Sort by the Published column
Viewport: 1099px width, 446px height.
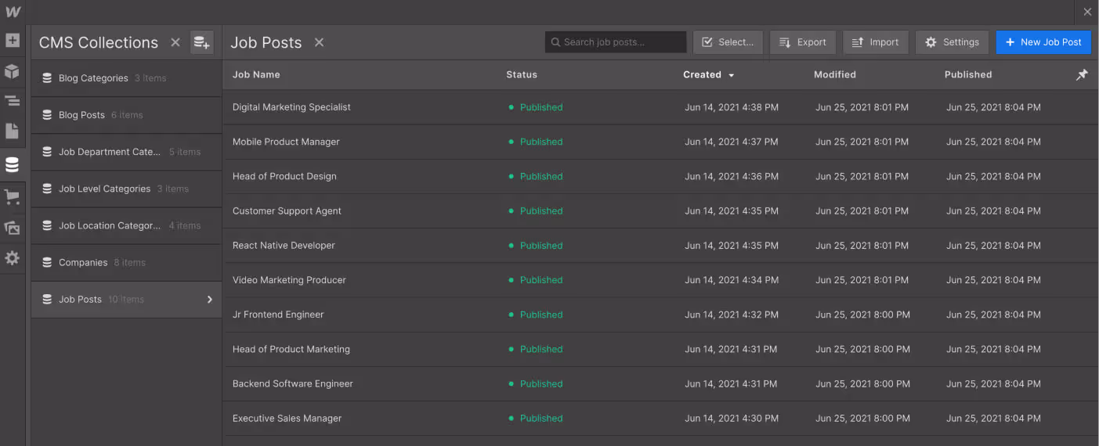coord(968,74)
